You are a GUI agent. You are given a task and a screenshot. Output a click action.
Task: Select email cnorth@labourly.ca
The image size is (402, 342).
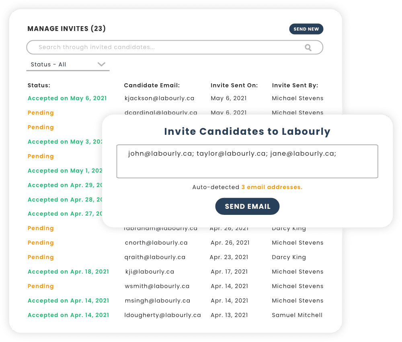[156, 243]
